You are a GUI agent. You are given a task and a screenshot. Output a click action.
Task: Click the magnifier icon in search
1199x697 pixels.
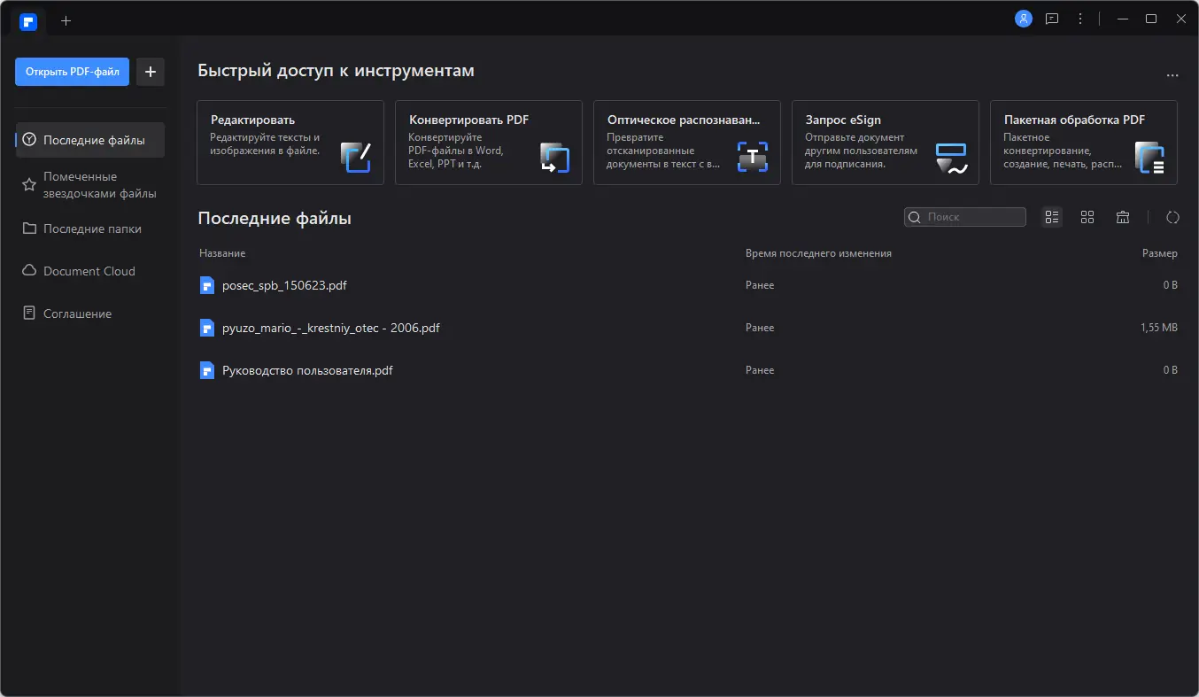(x=916, y=217)
